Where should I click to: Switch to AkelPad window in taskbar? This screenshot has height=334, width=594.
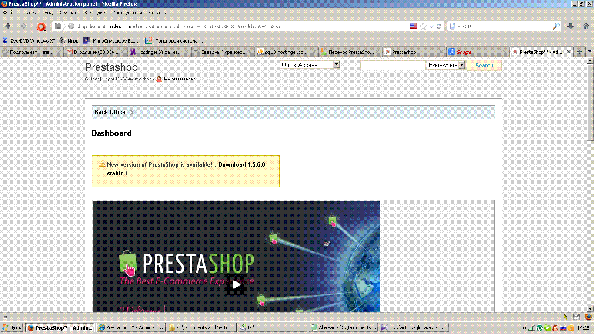tap(344, 327)
